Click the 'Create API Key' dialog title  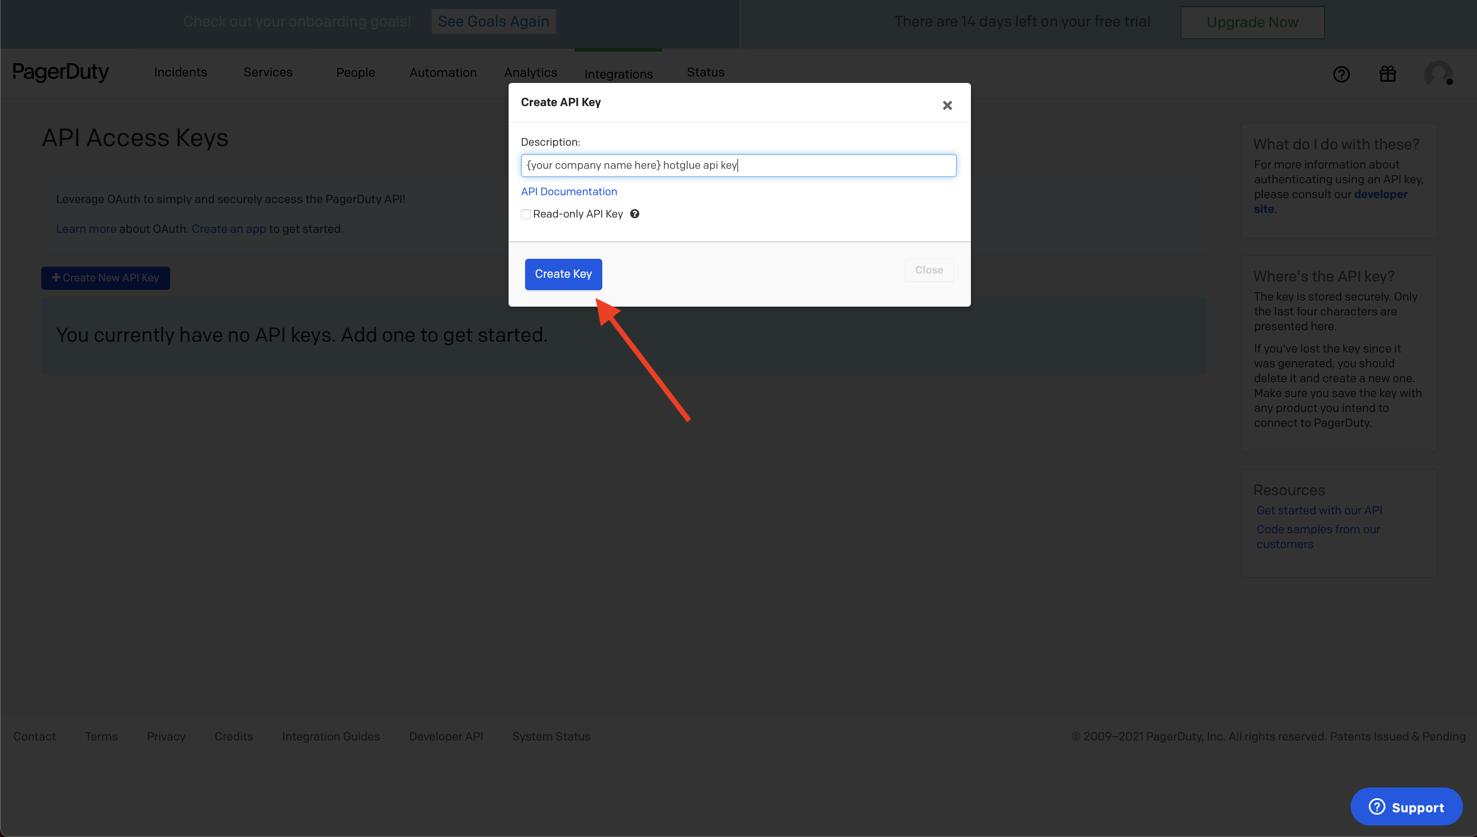tap(561, 102)
